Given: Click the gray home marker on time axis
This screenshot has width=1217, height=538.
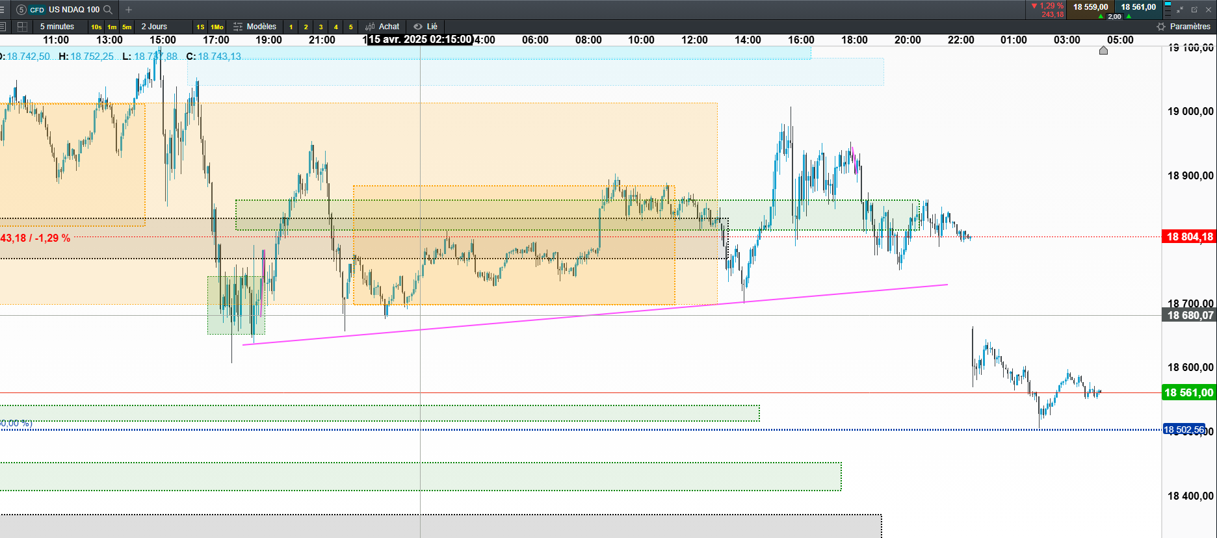Looking at the screenshot, I should [x=1103, y=51].
